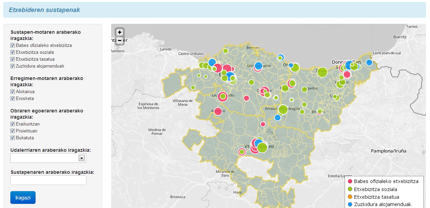
Task: Click the Sustapenaren araberako text field
Action: pos(48,180)
